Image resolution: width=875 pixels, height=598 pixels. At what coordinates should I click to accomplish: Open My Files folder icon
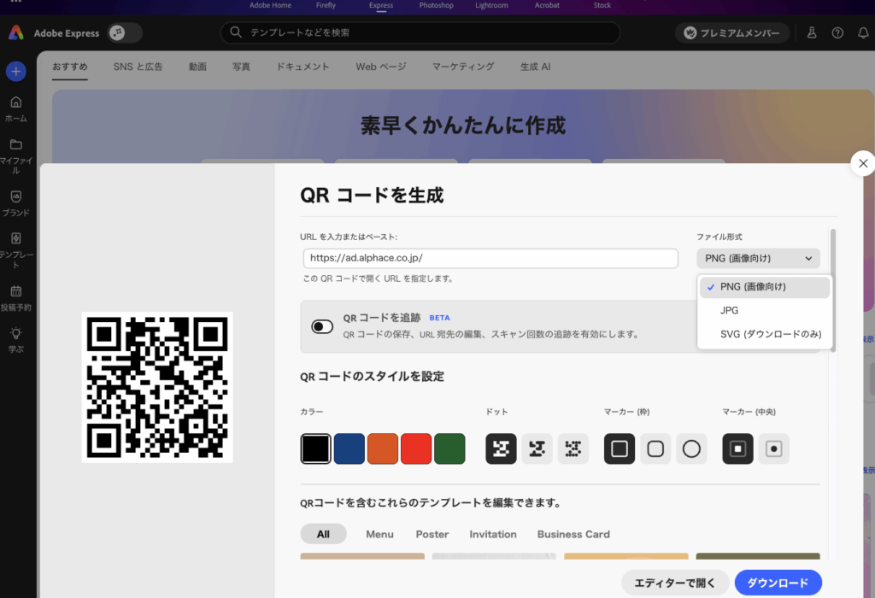[x=16, y=145]
